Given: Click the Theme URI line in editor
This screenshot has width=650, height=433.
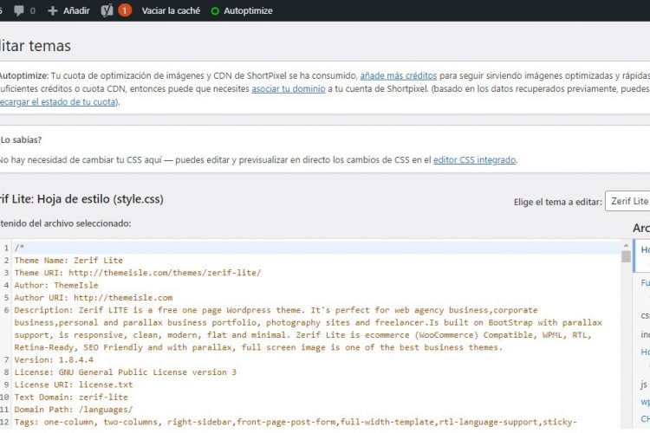Looking at the screenshot, I should point(138,273).
